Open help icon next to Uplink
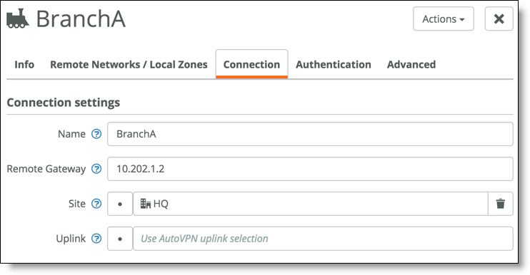This screenshot has height=275, width=530. (x=96, y=239)
